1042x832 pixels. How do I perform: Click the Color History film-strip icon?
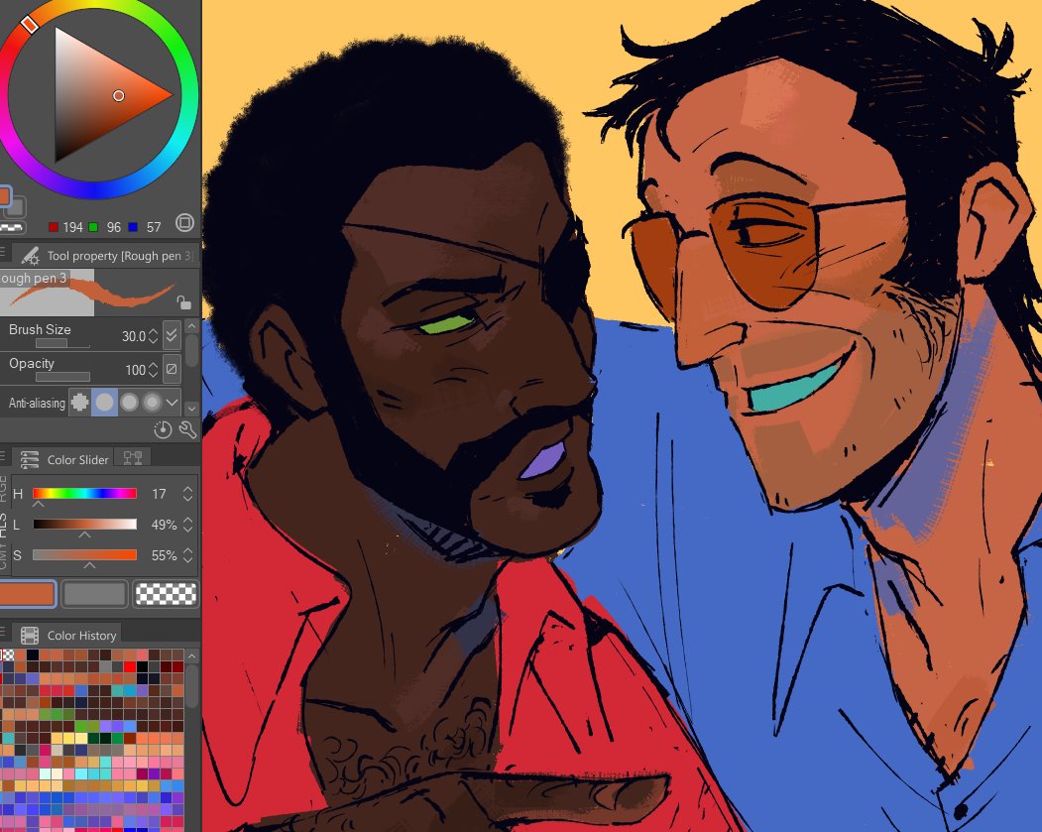click(30, 635)
